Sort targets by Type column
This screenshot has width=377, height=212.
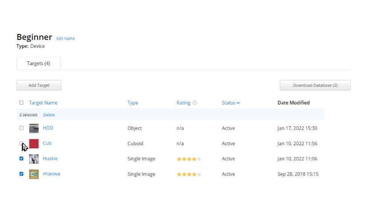coord(133,103)
